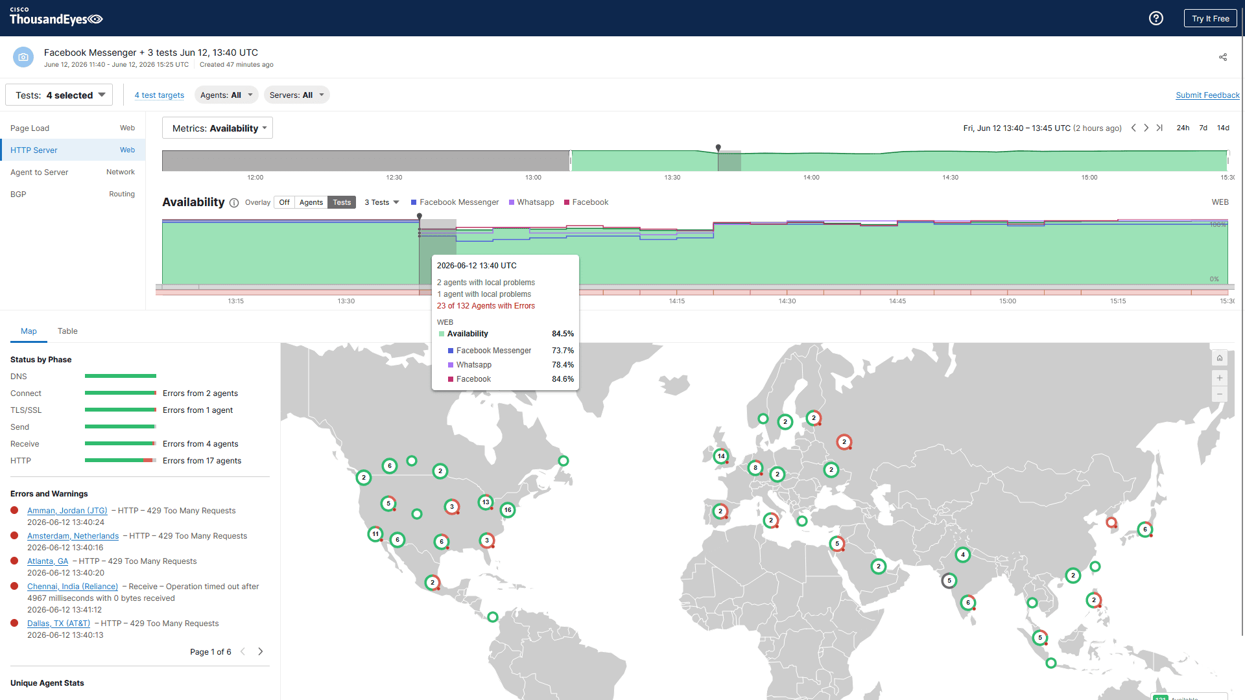This screenshot has width=1245, height=700.
Task: Open the Tests: 4 selected dropdown
Action: [x=59, y=95]
